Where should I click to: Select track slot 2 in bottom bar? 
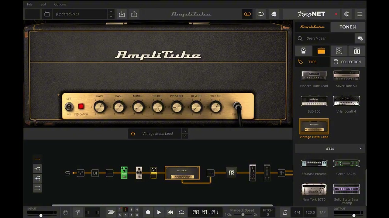(x=125, y=210)
